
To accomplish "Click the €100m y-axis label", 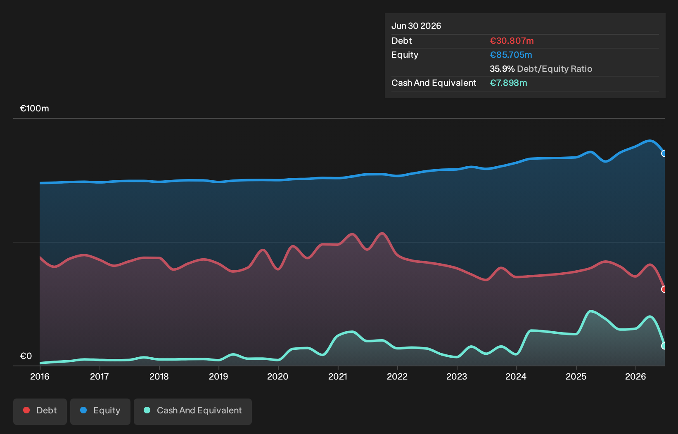I will click(x=35, y=108).
